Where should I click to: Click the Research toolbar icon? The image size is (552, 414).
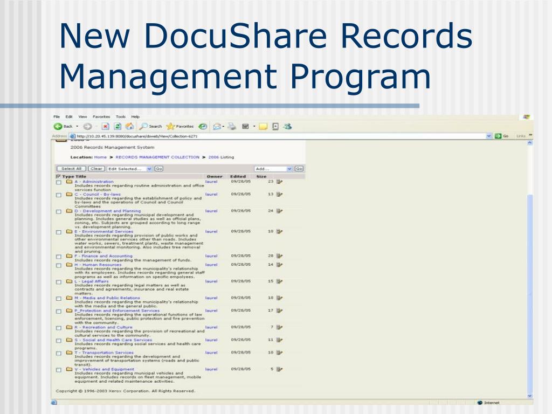[x=275, y=126]
